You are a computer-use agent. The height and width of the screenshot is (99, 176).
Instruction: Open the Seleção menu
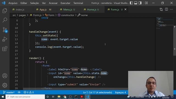34,3
